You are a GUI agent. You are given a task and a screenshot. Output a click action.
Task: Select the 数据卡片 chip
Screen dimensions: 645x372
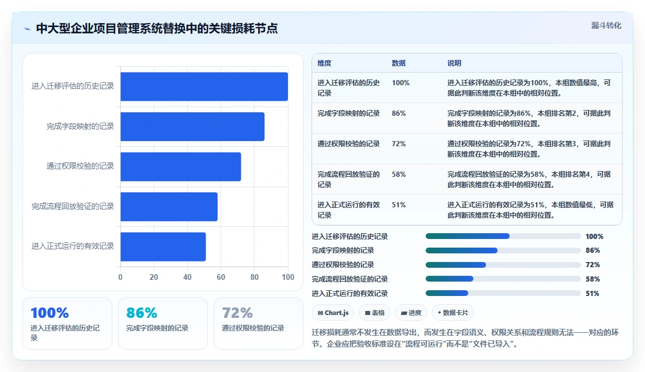pyautogui.click(x=453, y=313)
